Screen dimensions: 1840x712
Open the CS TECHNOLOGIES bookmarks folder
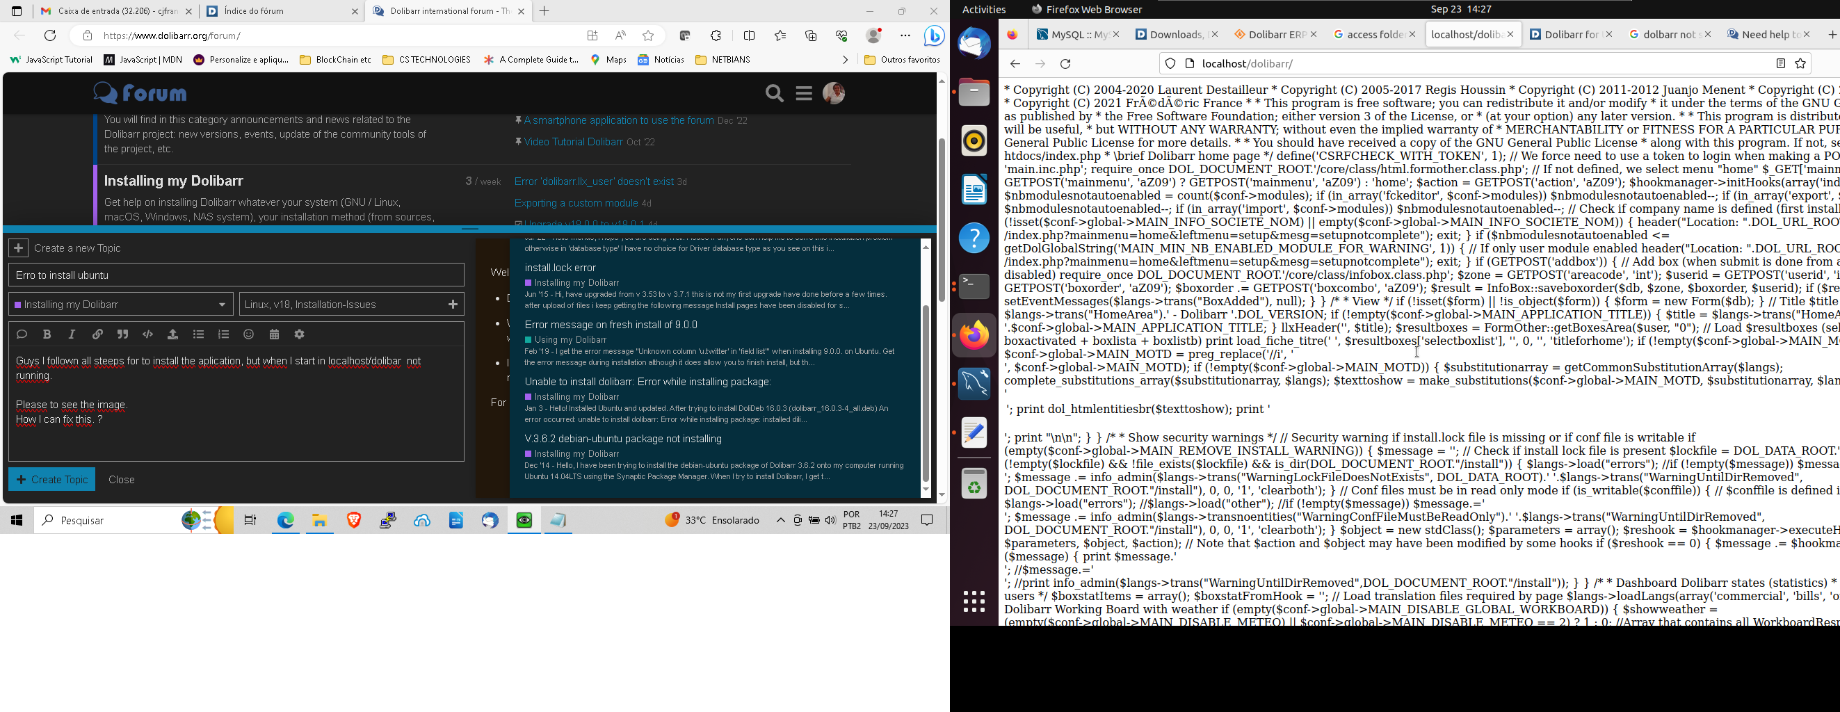click(426, 60)
